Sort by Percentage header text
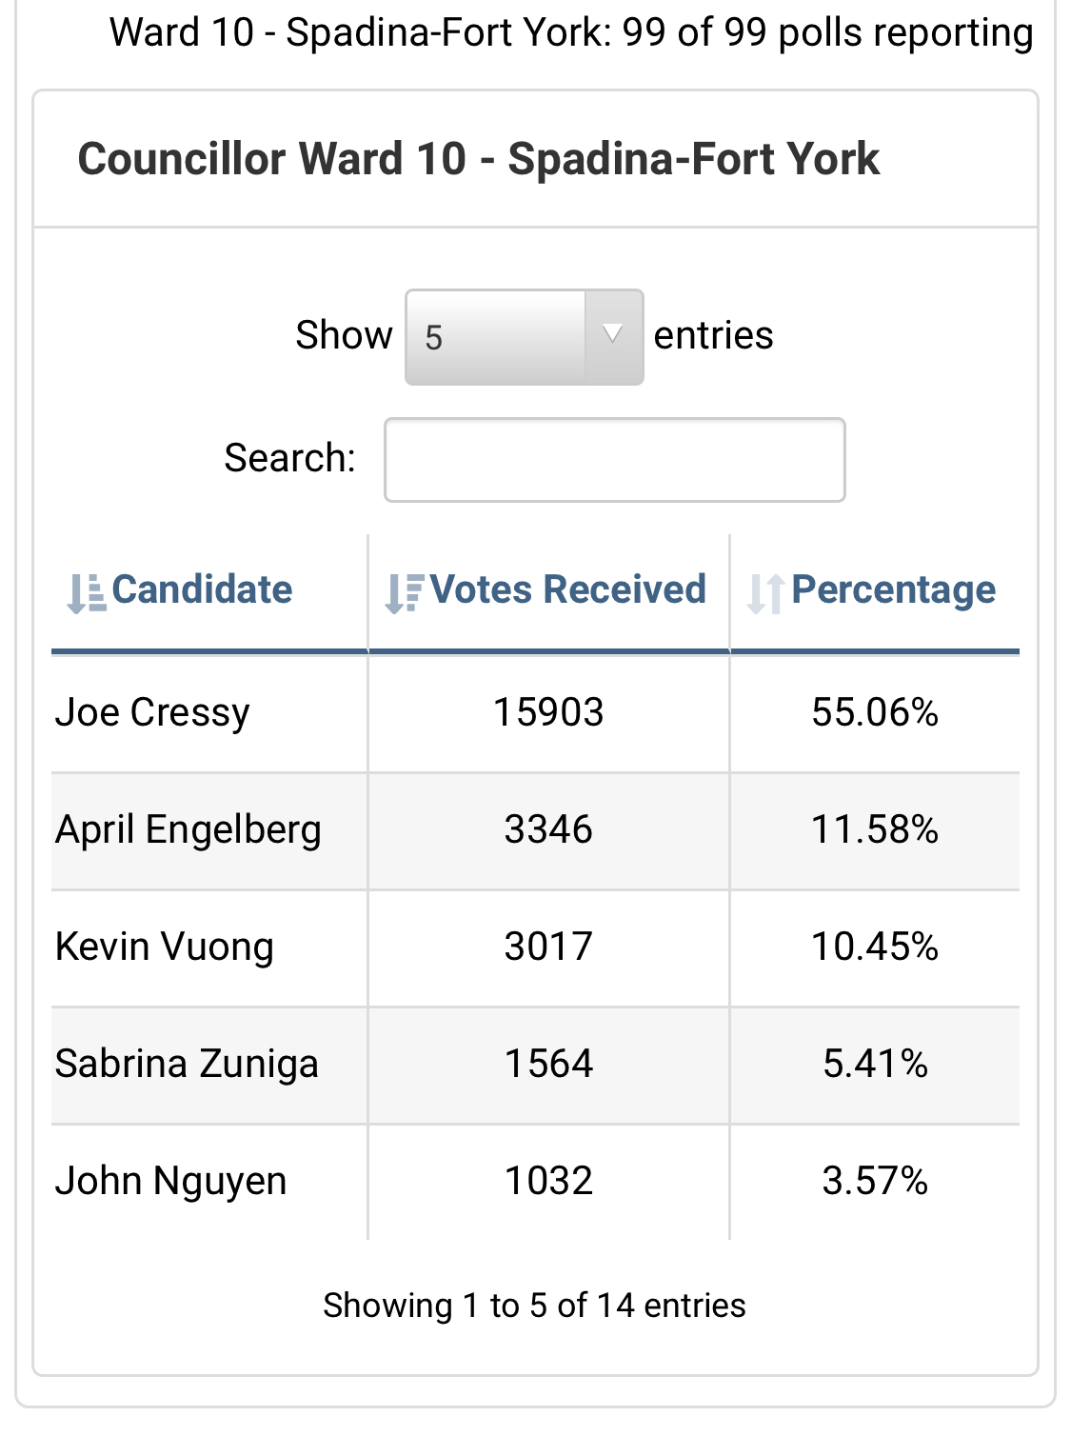Screen dimensions: 1071x1436 893,590
